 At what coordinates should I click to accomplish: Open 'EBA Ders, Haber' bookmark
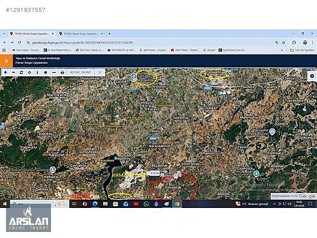point(89,50)
